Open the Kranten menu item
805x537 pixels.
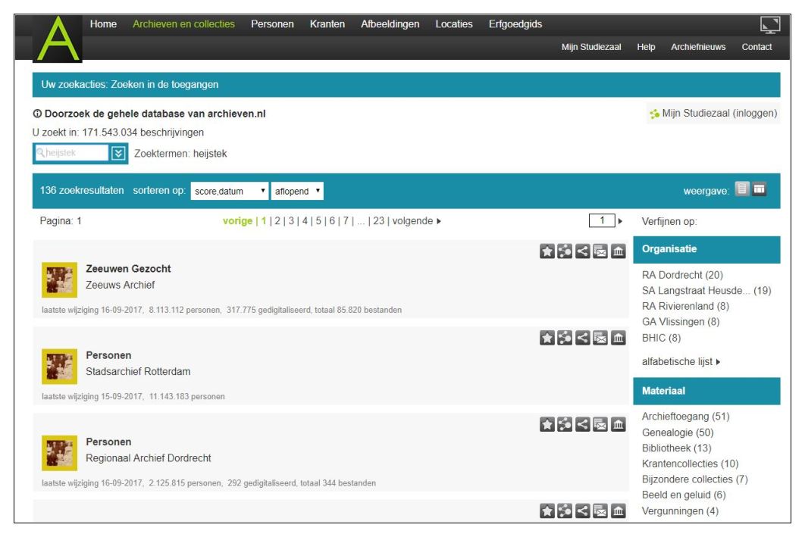tap(327, 24)
